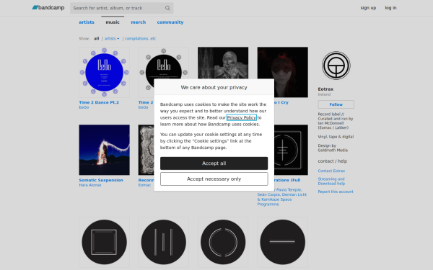
Task: Open Time 2 Dance Pt.2 blue cover
Action: [x=104, y=72]
